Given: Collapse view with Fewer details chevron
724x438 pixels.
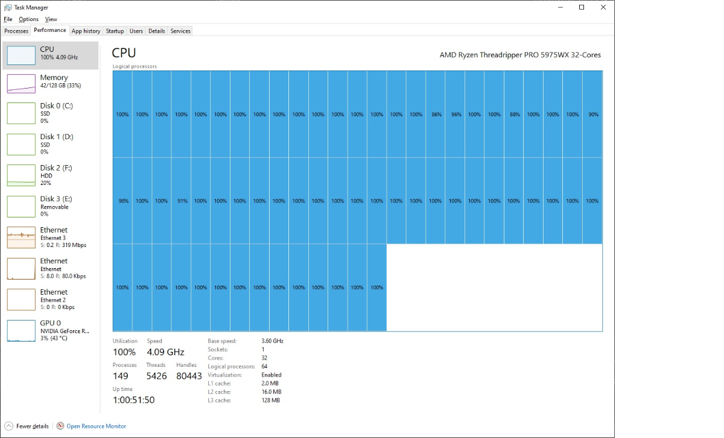Looking at the screenshot, I should pos(8,426).
